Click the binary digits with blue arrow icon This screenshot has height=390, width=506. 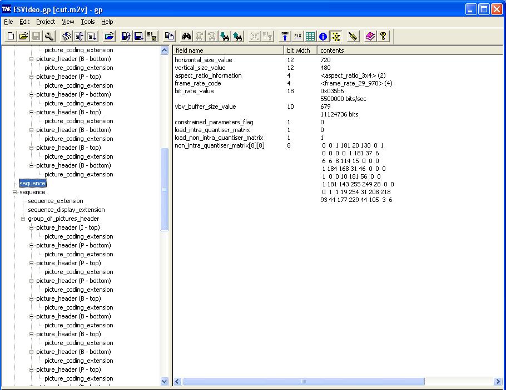(x=285, y=36)
